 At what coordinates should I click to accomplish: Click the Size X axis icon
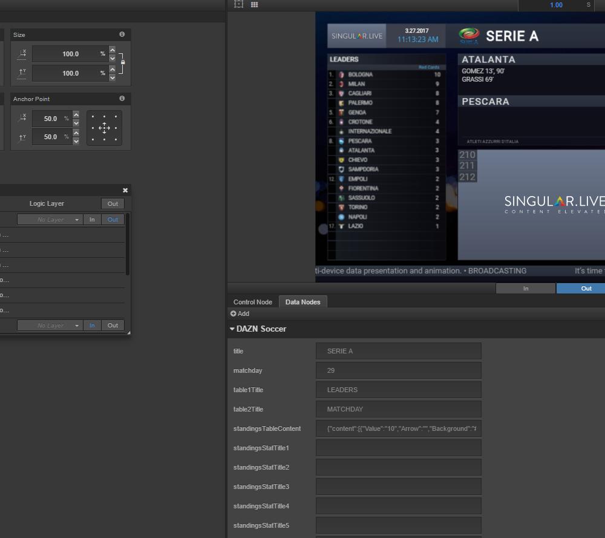(x=22, y=54)
